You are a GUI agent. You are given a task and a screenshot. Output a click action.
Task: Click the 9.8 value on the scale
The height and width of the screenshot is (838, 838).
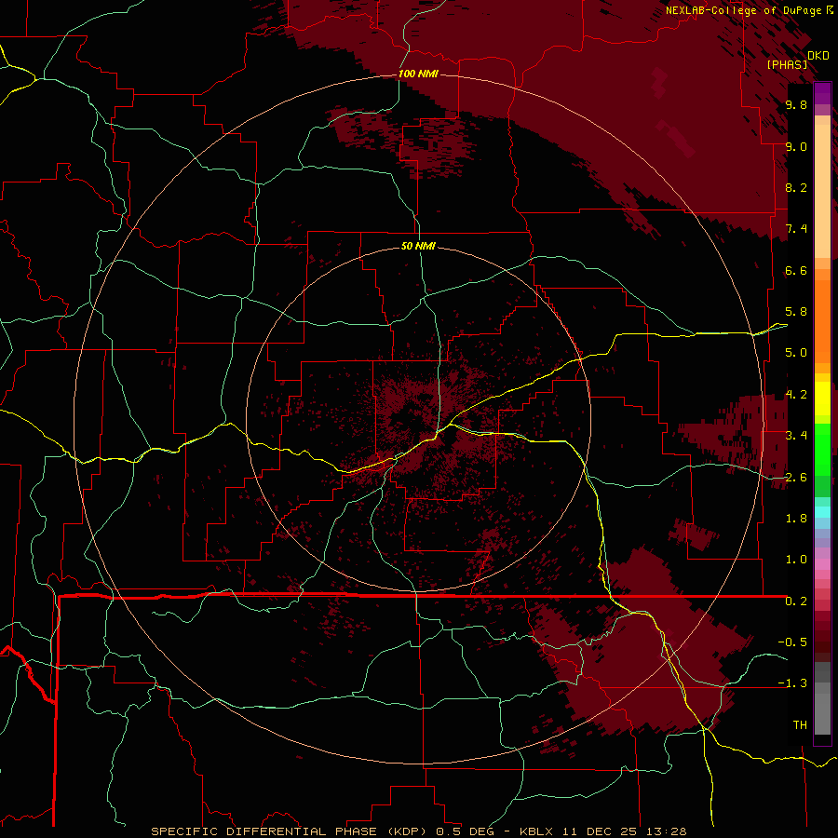796,105
